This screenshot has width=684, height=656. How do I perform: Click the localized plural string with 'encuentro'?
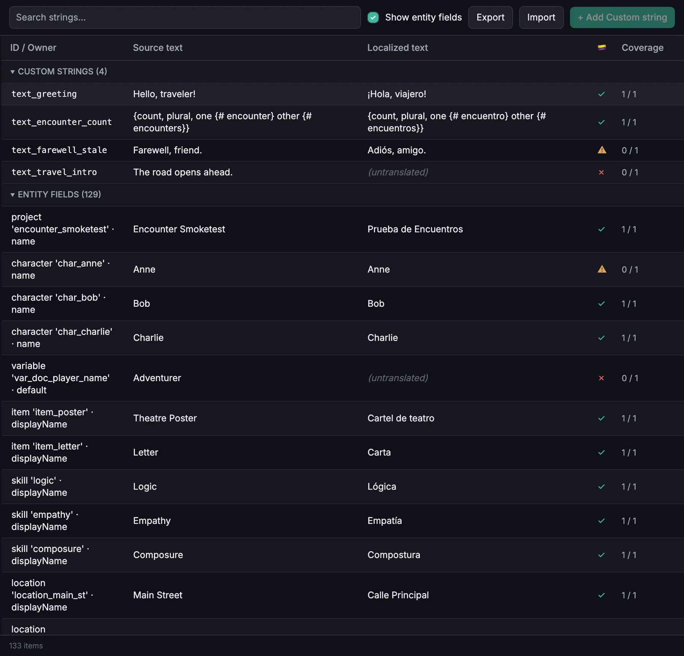click(456, 122)
